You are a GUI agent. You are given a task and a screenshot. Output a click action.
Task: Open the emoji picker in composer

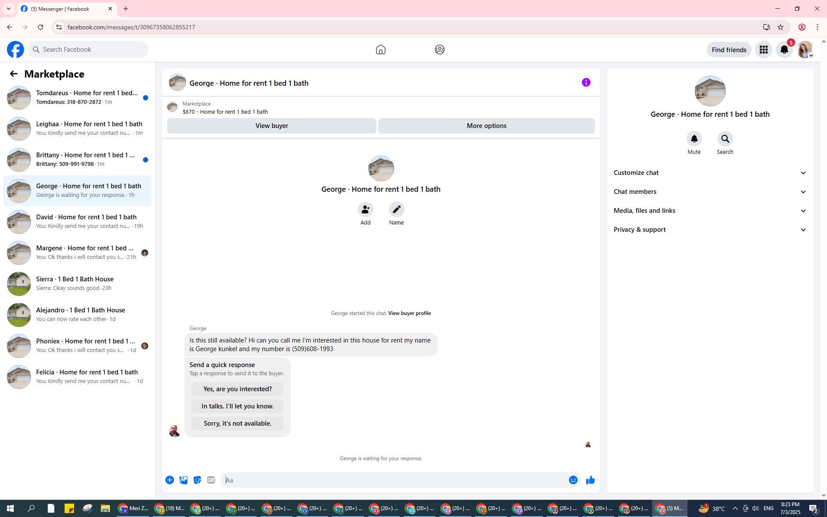tap(573, 480)
